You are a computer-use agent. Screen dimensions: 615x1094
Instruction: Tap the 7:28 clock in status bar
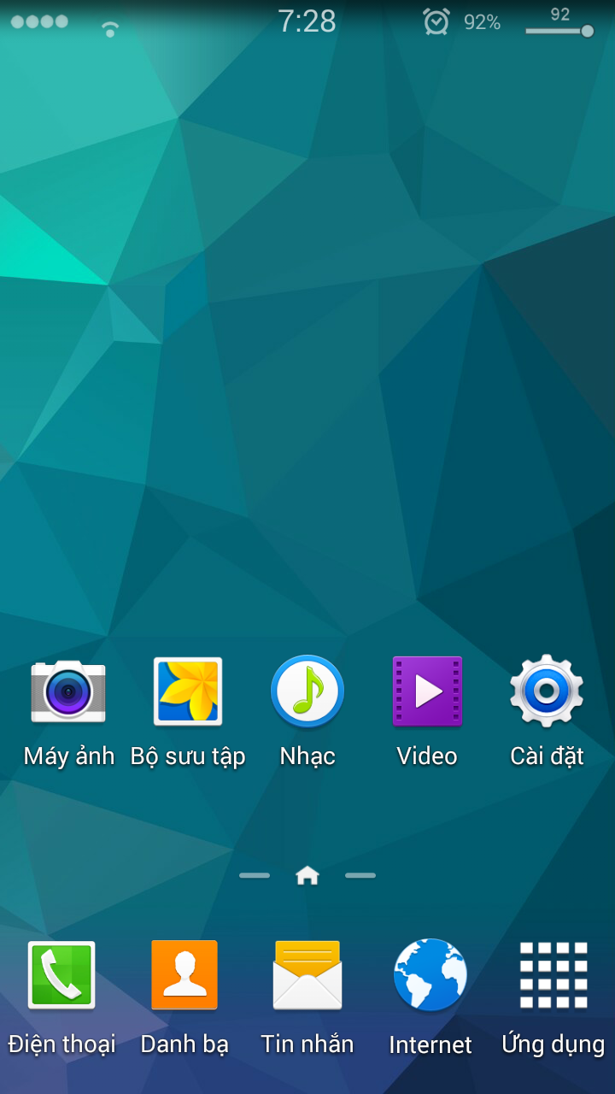[x=307, y=21]
